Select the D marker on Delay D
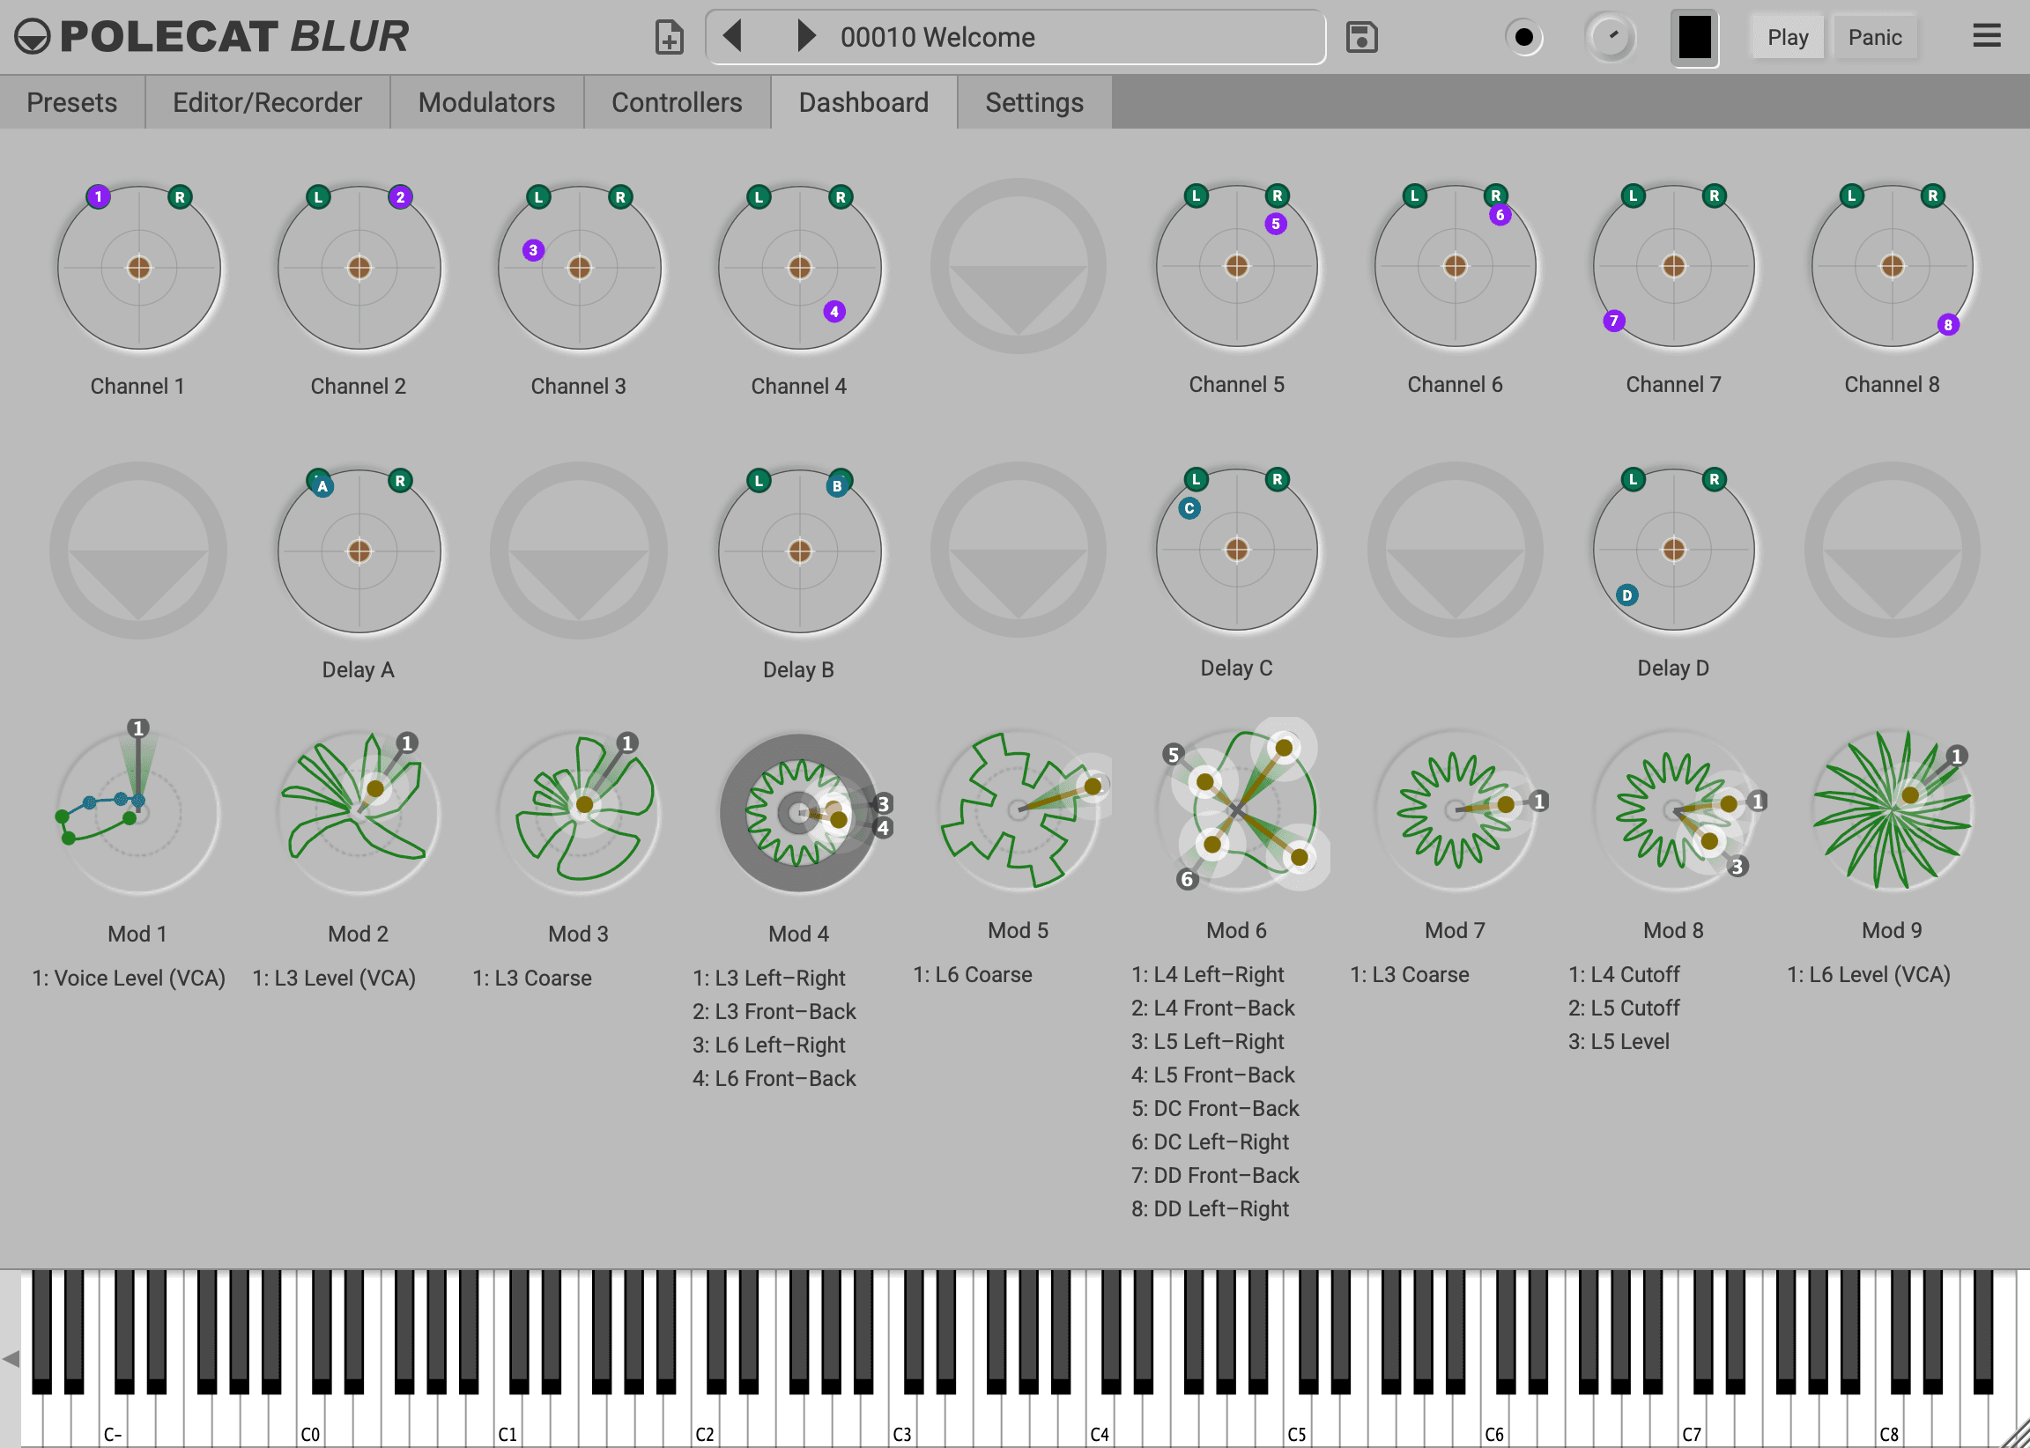 tap(1626, 595)
